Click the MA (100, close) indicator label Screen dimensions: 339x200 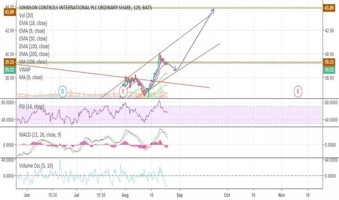(33, 62)
